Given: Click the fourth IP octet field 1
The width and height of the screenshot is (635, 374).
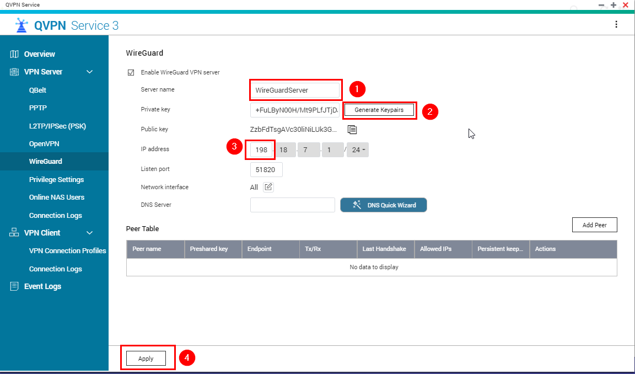Looking at the screenshot, I should coord(333,149).
